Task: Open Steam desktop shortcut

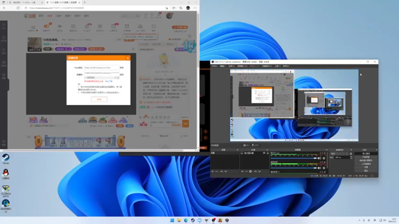Action: (5, 159)
